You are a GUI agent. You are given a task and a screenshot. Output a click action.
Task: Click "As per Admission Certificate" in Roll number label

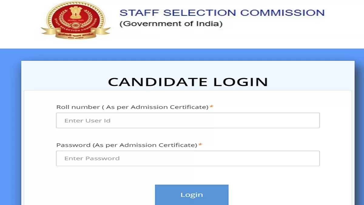pos(156,107)
